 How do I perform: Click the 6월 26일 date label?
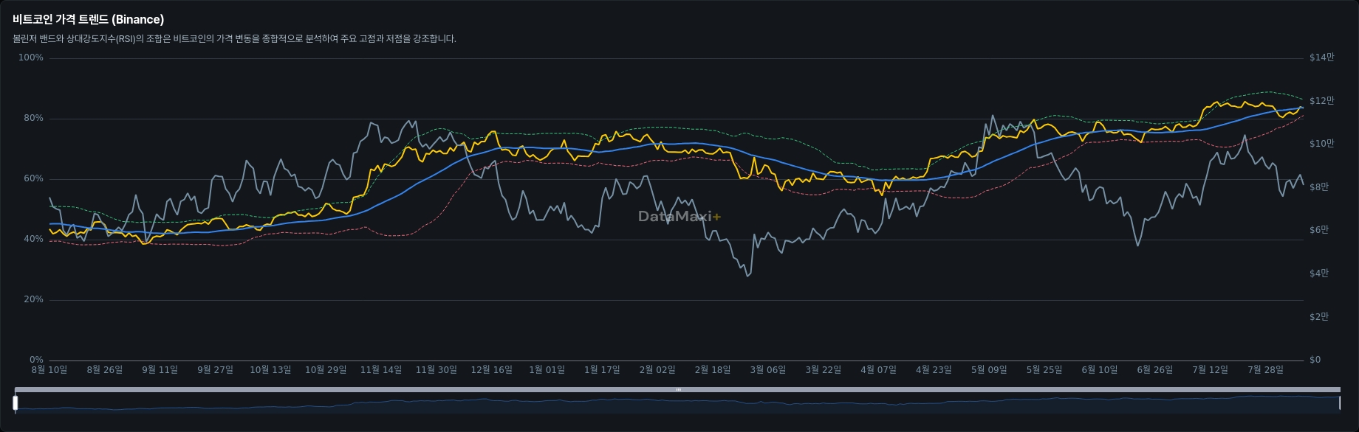[1155, 369]
